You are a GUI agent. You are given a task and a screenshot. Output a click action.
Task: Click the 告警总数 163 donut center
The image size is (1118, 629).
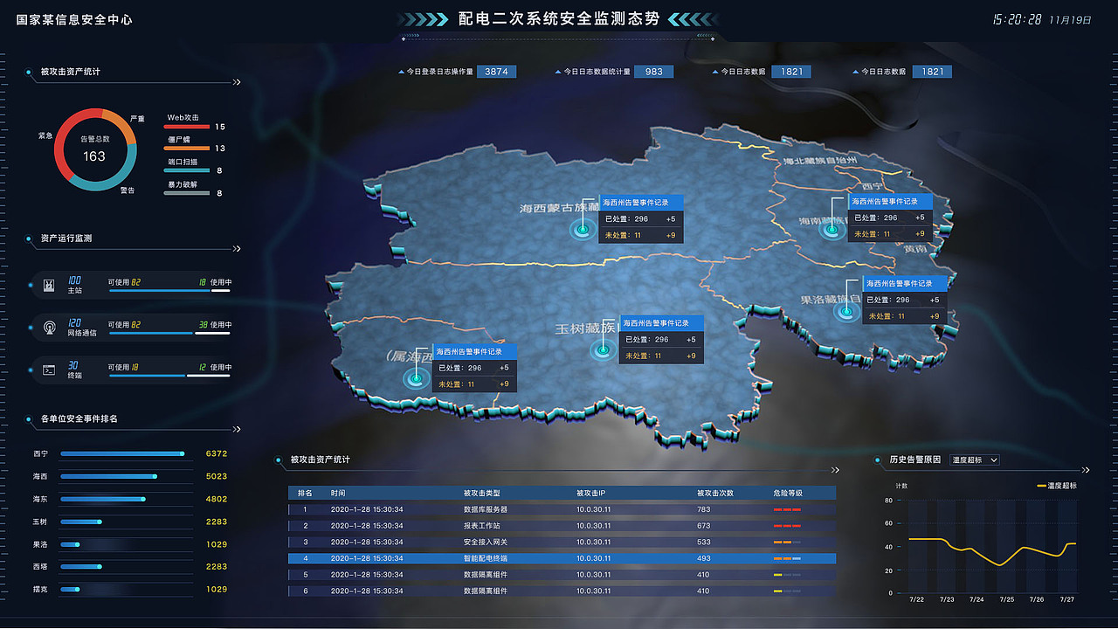[x=94, y=150]
